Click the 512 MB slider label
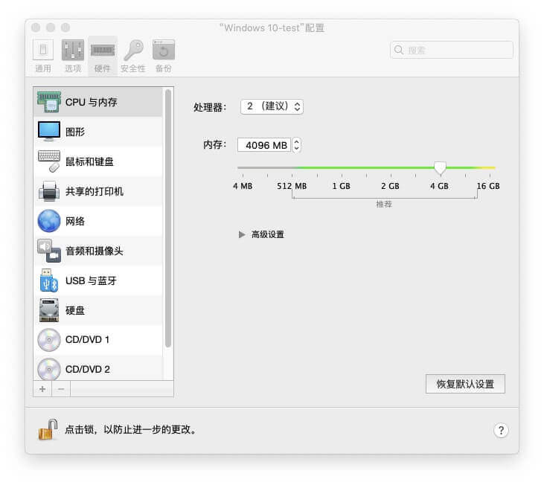 292,186
